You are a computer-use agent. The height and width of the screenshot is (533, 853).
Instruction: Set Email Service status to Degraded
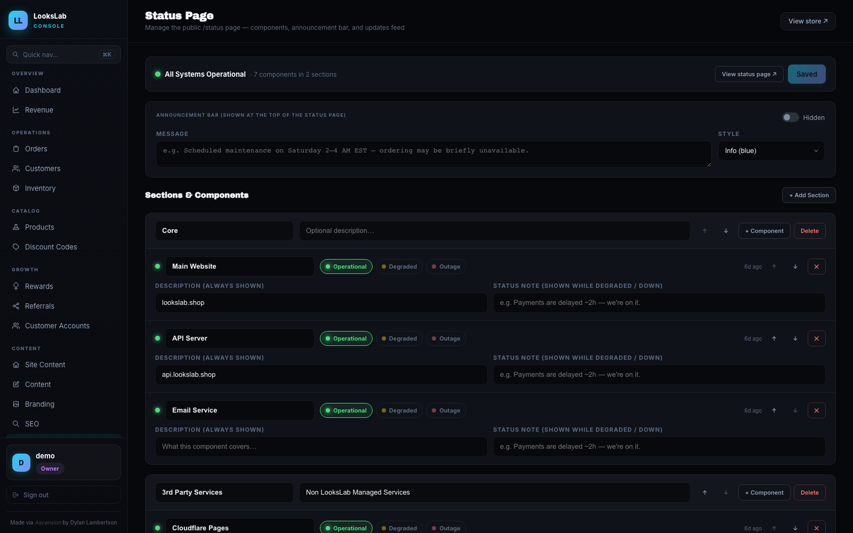(x=399, y=410)
